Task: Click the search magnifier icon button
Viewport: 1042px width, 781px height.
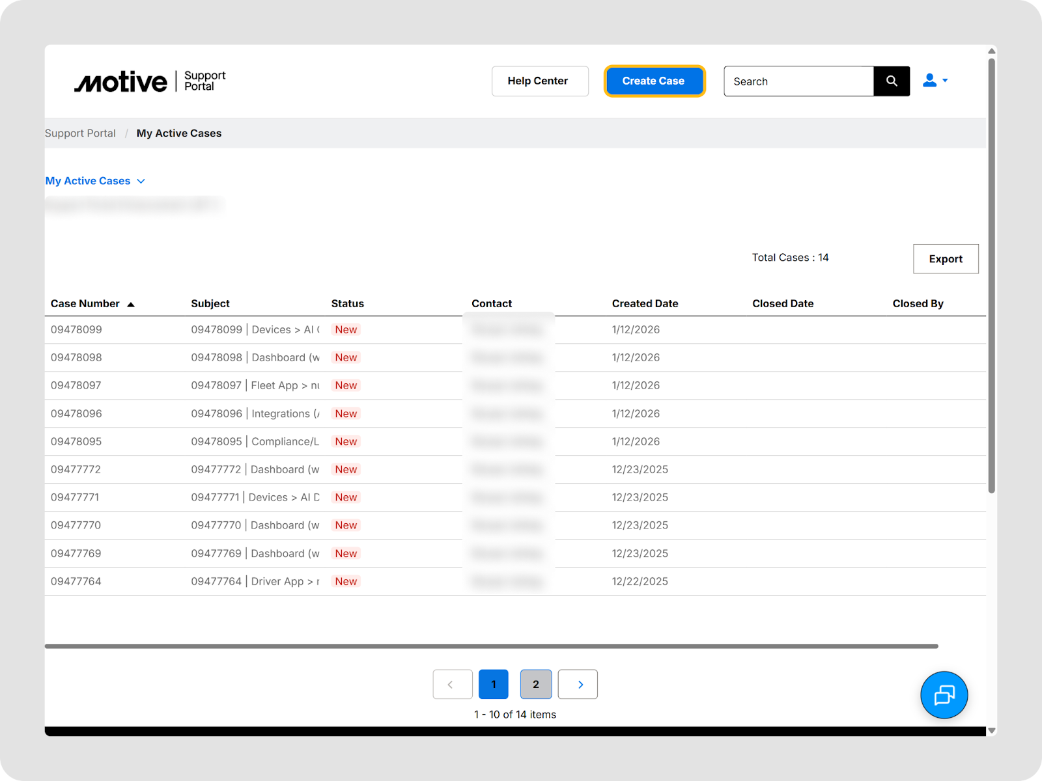Action: (891, 81)
